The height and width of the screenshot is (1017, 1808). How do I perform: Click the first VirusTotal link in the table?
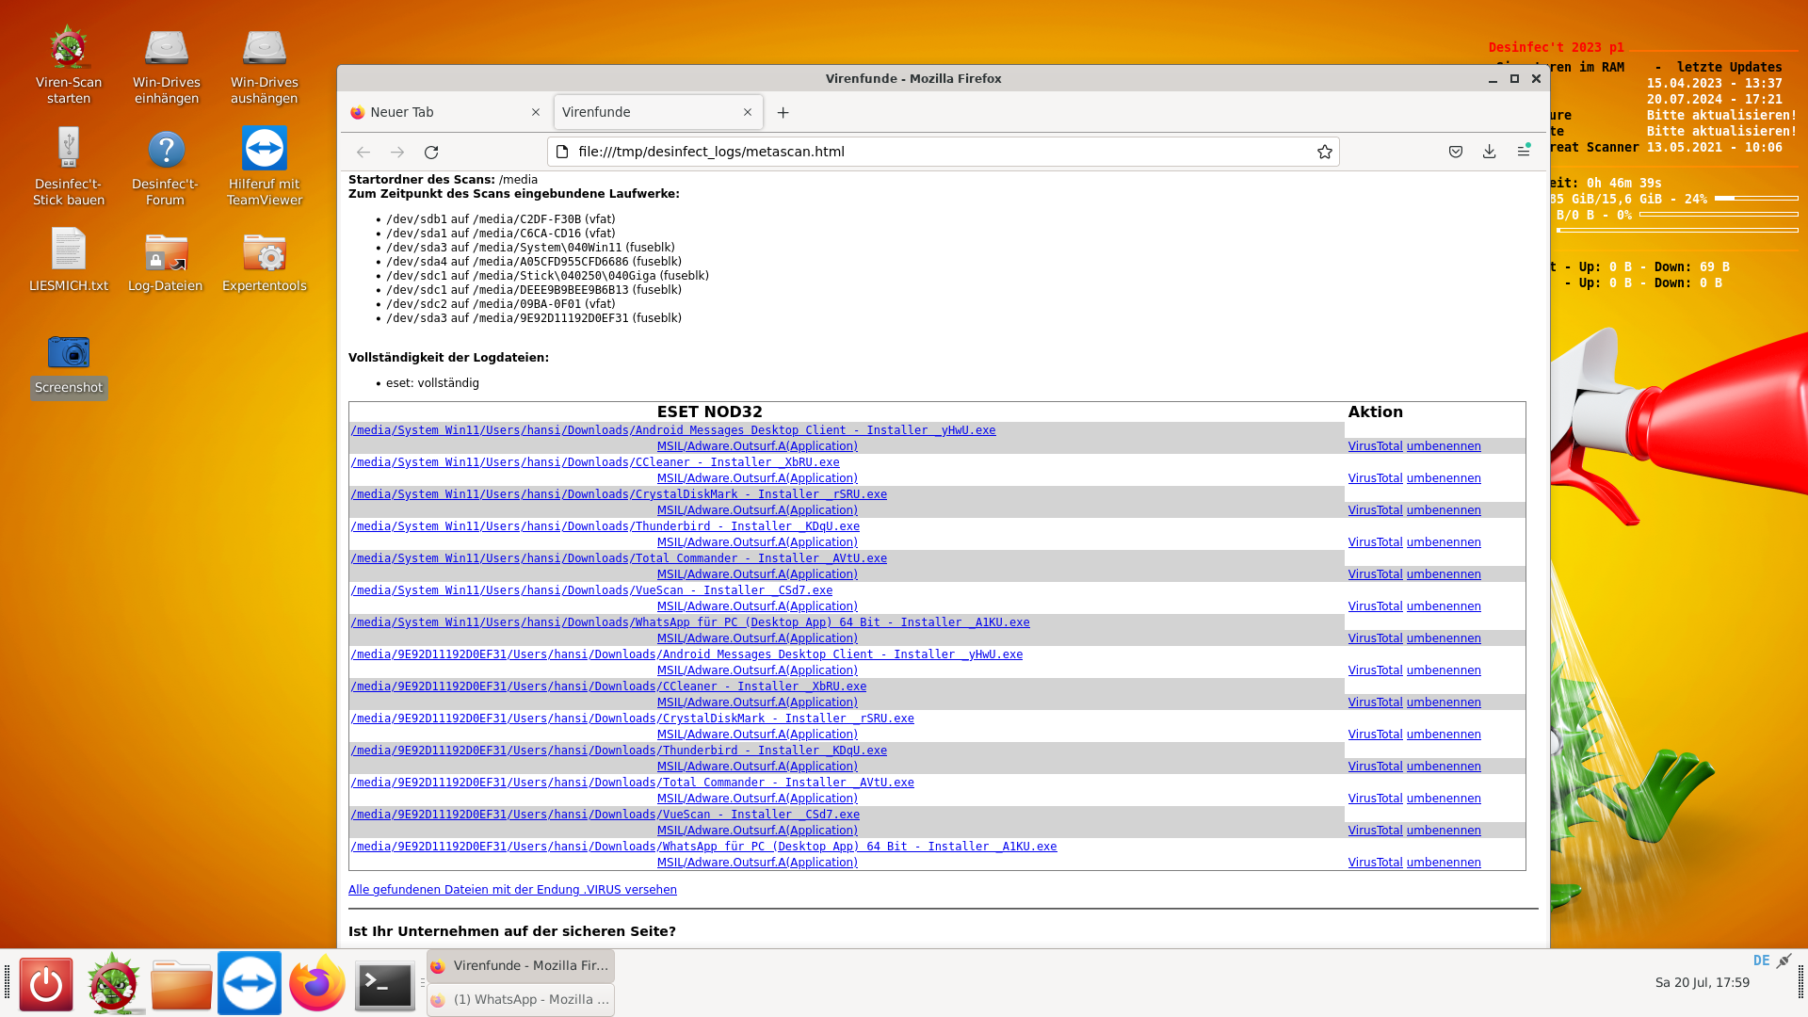pyautogui.click(x=1375, y=446)
